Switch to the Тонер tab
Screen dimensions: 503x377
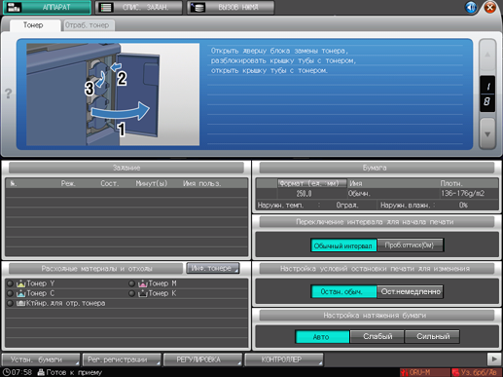point(35,25)
